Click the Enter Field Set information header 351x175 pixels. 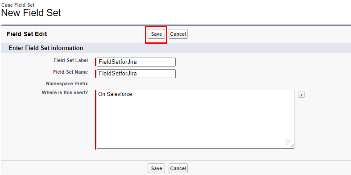click(45, 48)
